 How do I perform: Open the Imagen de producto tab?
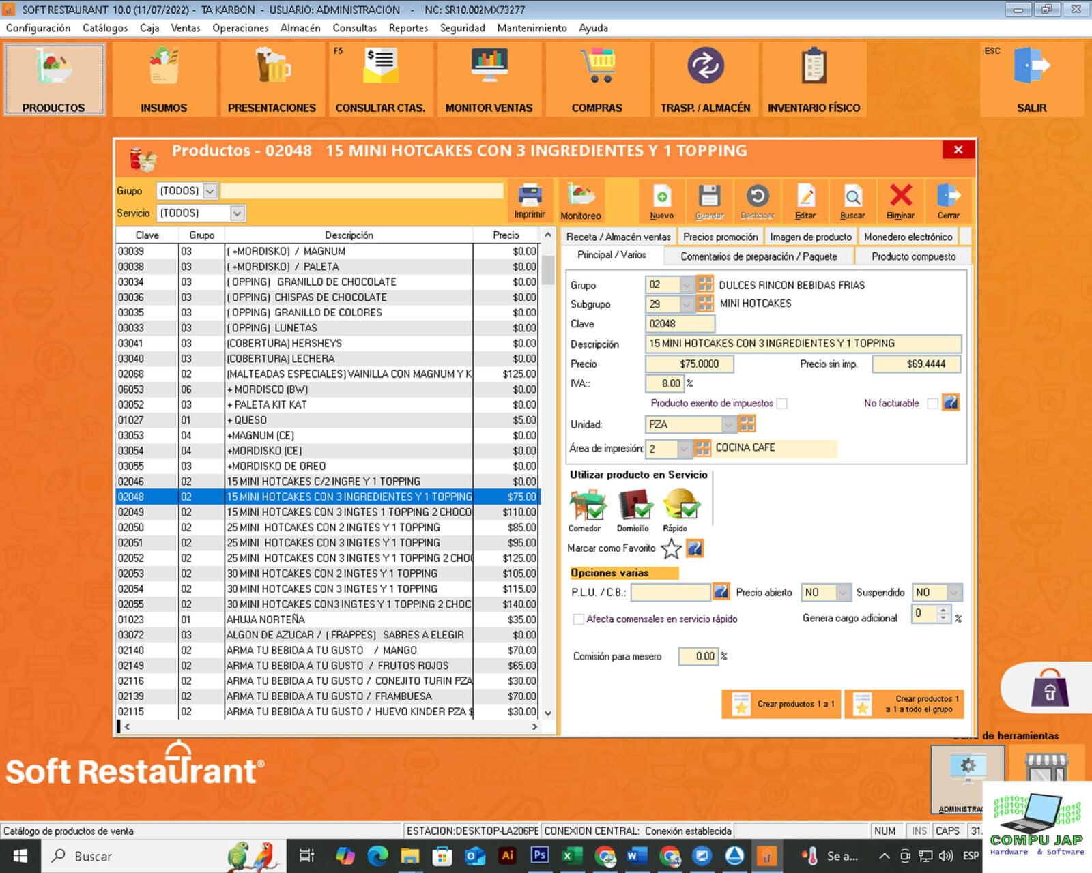[811, 237]
